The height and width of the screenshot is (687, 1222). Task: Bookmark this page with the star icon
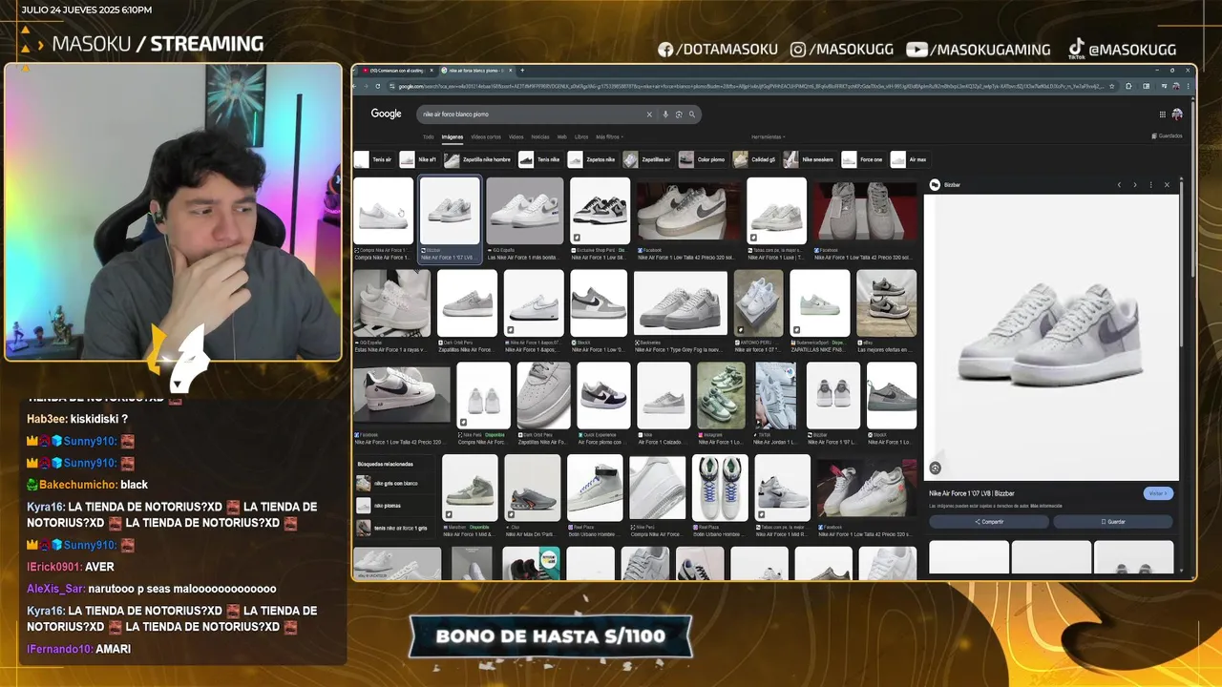1111,86
